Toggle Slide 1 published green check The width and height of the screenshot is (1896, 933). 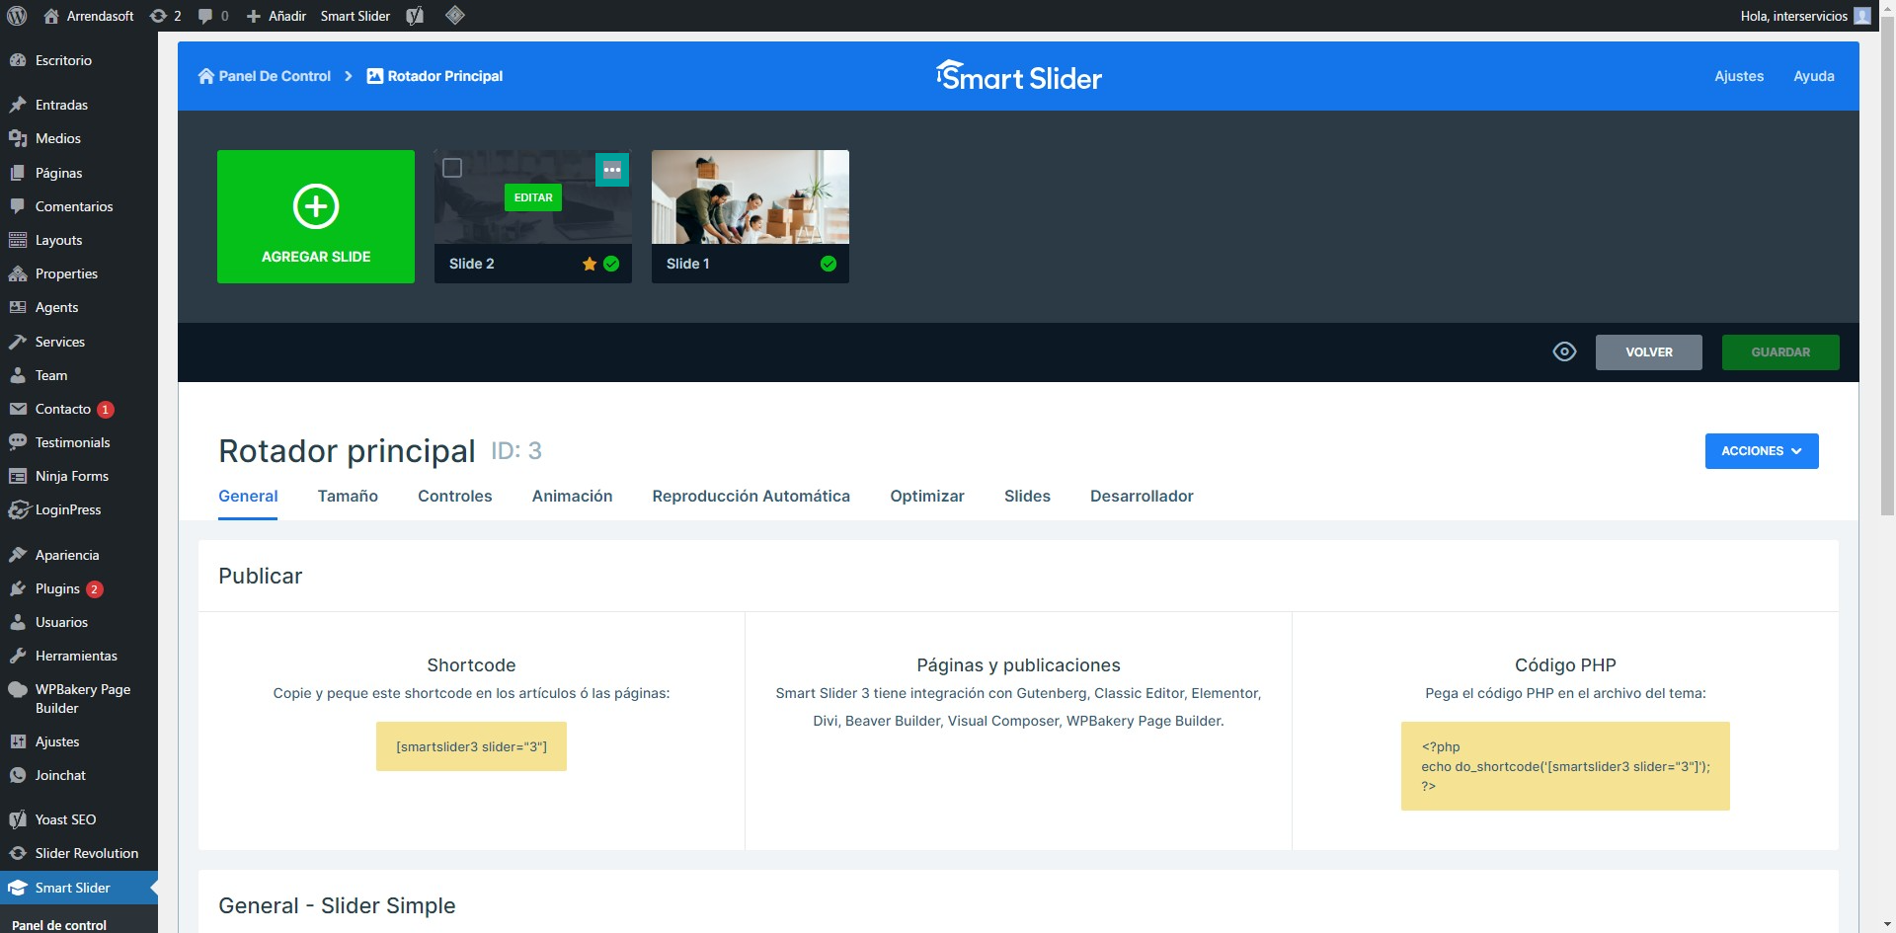(x=829, y=264)
